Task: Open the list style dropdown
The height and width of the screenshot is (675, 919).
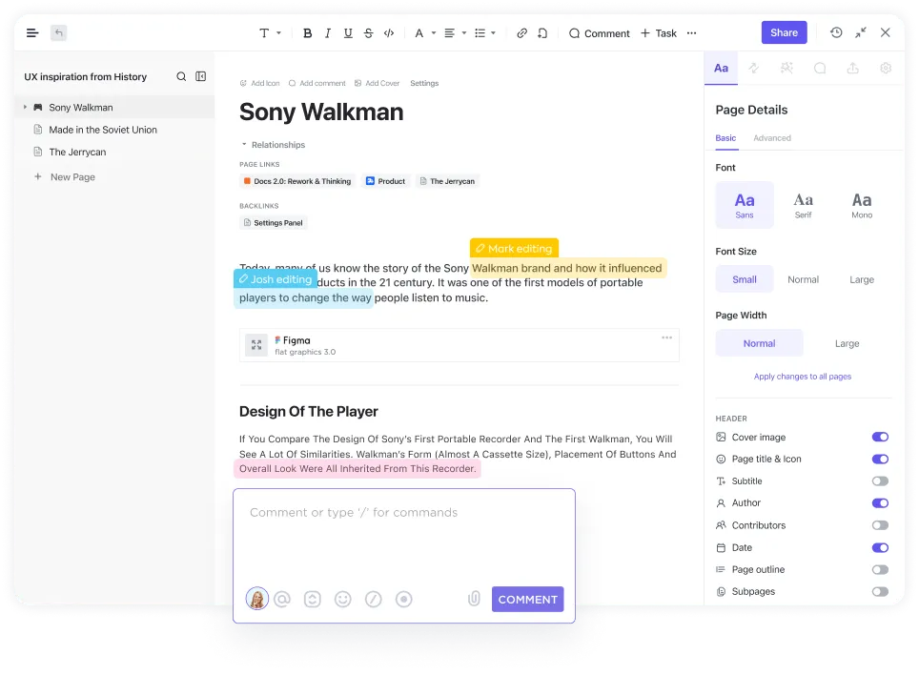Action: pyautogui.click(x=485, y=33)
